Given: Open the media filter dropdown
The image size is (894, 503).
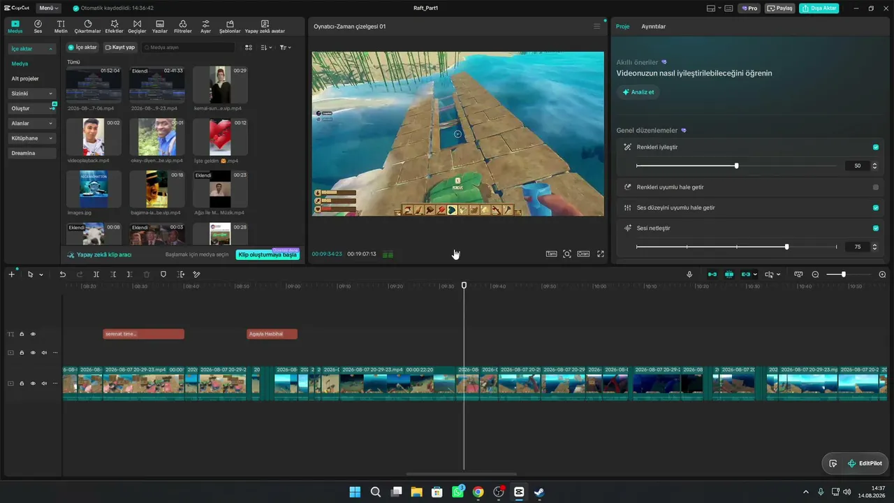Looking at the screenshot, I should tap(285, 48).
